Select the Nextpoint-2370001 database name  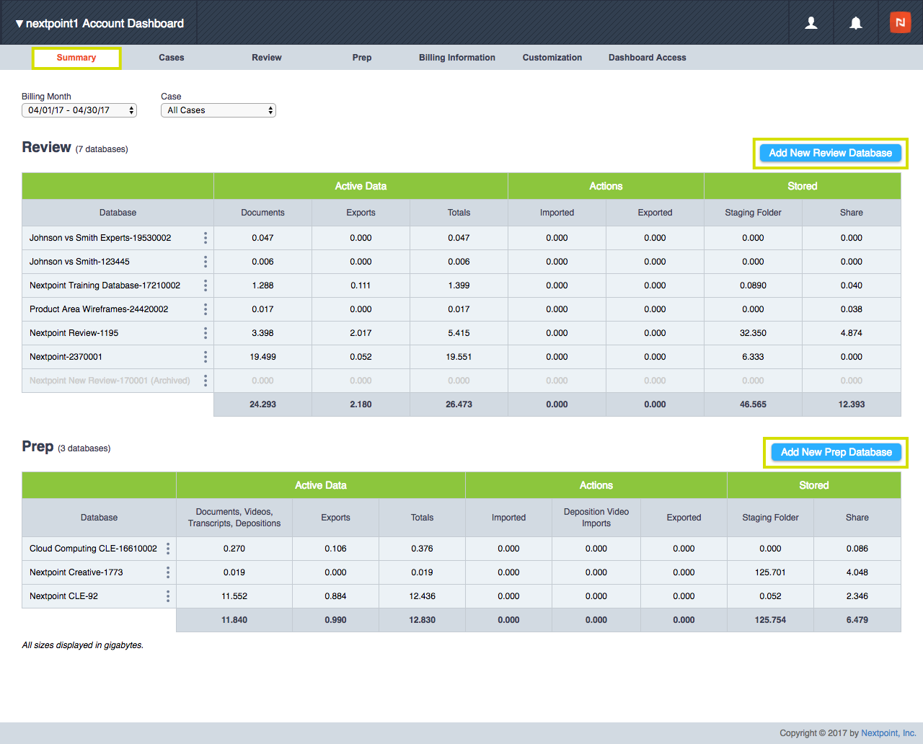tap(66, 357)
